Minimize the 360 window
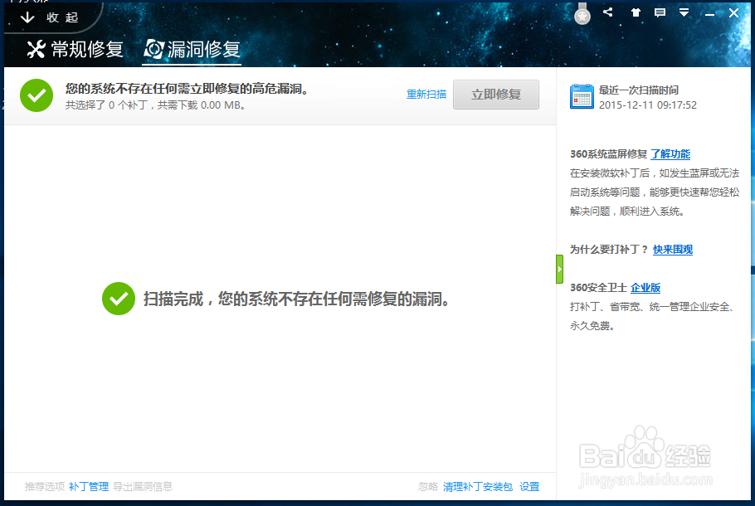Viewport: 755px width, 506px height. tap(709, 14)
